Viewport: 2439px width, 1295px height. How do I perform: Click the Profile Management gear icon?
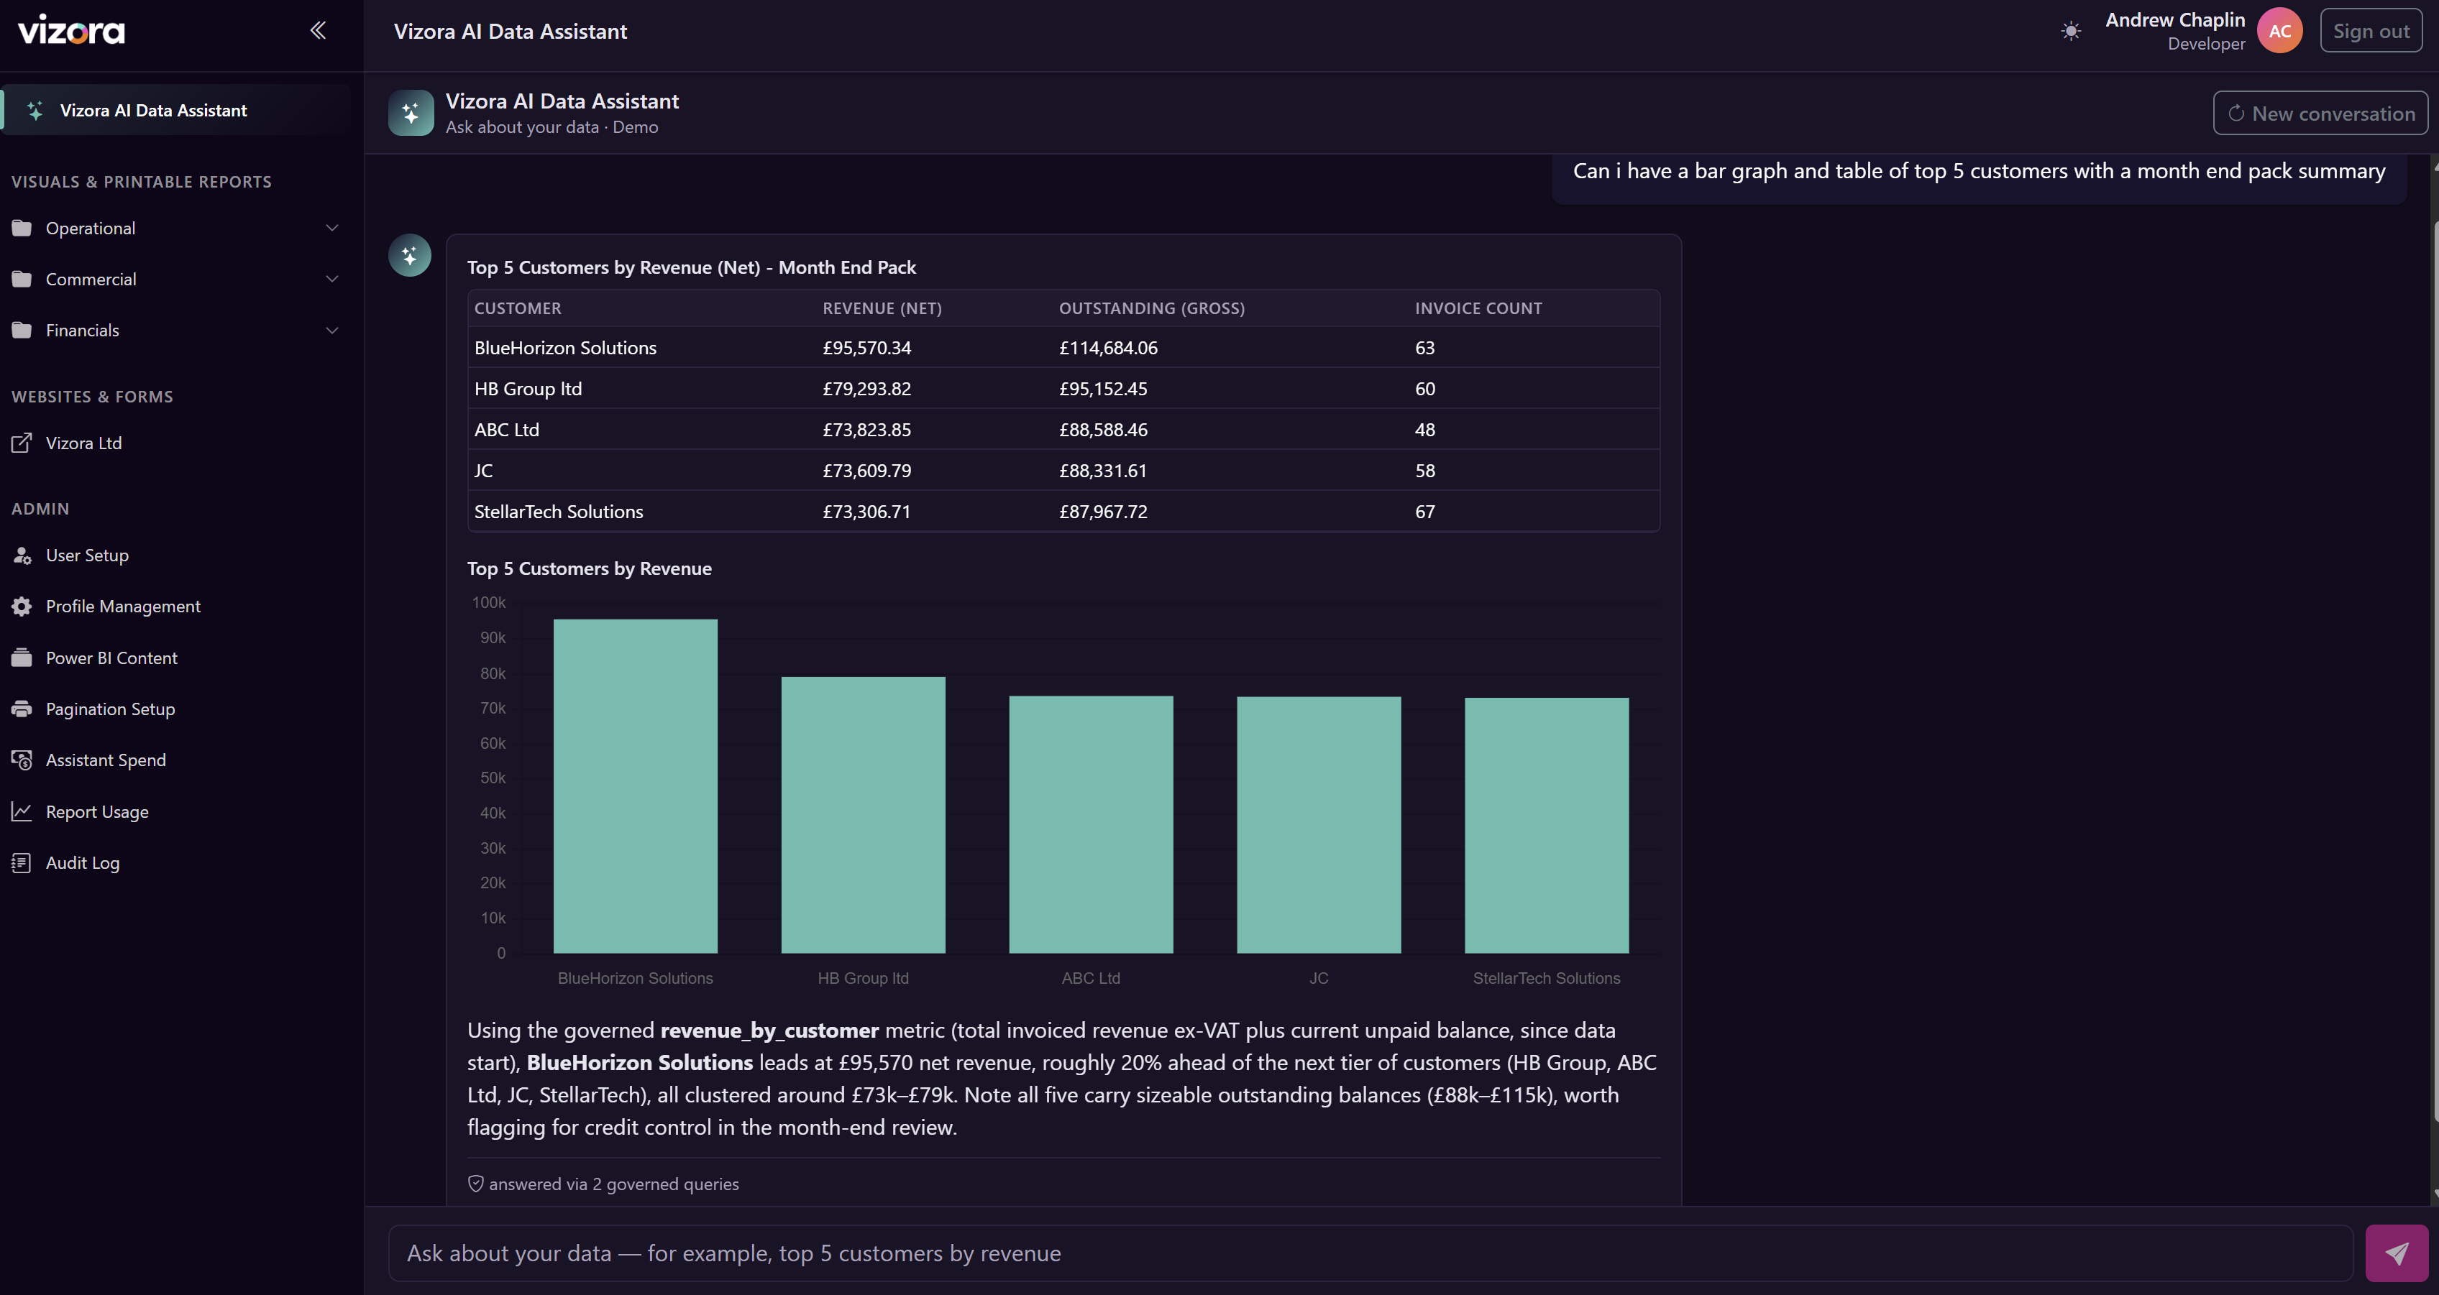pyautogui.click(x=22, y=607)
